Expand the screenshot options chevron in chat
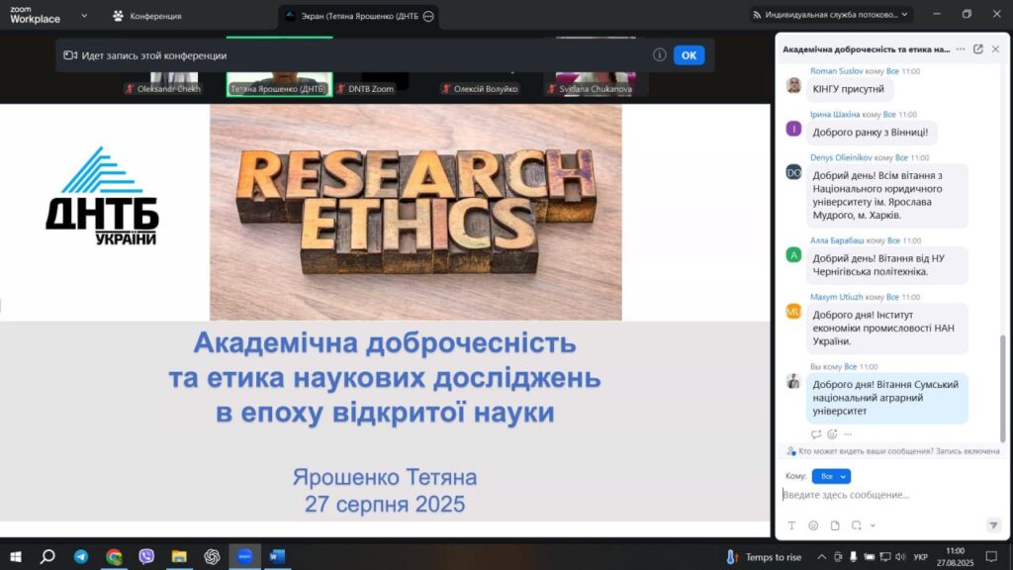Screen dimensions: 1013x570 [x=873, y=525]
